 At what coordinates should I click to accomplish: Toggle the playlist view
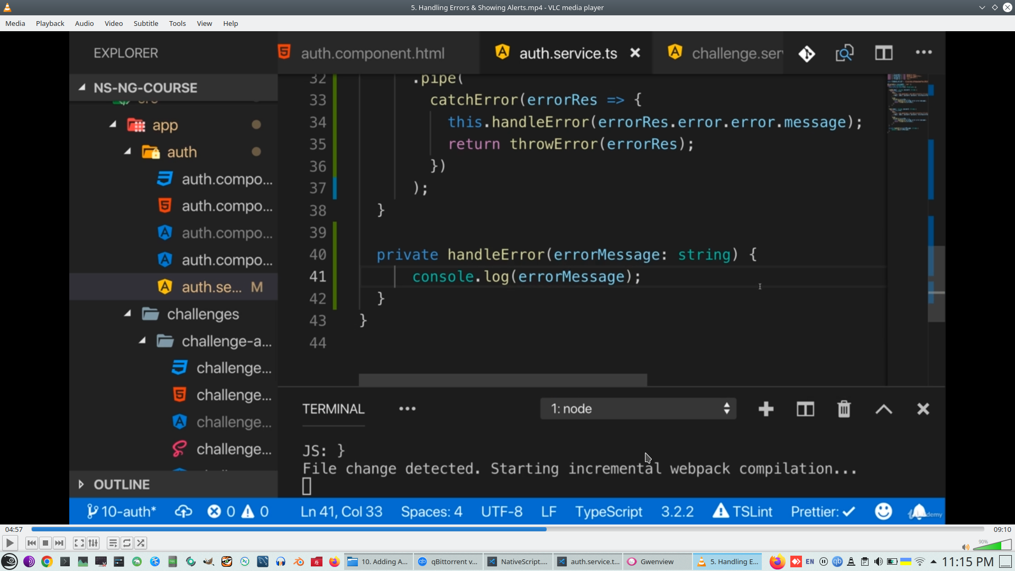click(x=113, y=543)
